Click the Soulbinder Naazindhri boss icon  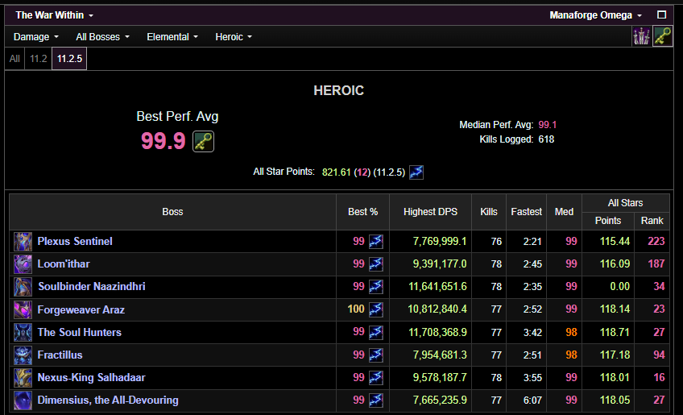pos(23,287)
